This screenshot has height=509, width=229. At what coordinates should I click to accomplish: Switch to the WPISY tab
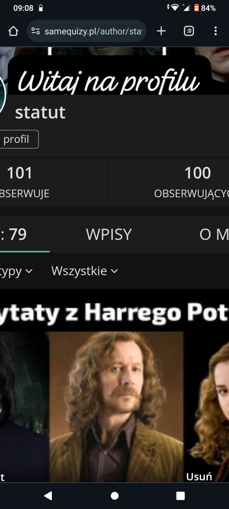109,234
